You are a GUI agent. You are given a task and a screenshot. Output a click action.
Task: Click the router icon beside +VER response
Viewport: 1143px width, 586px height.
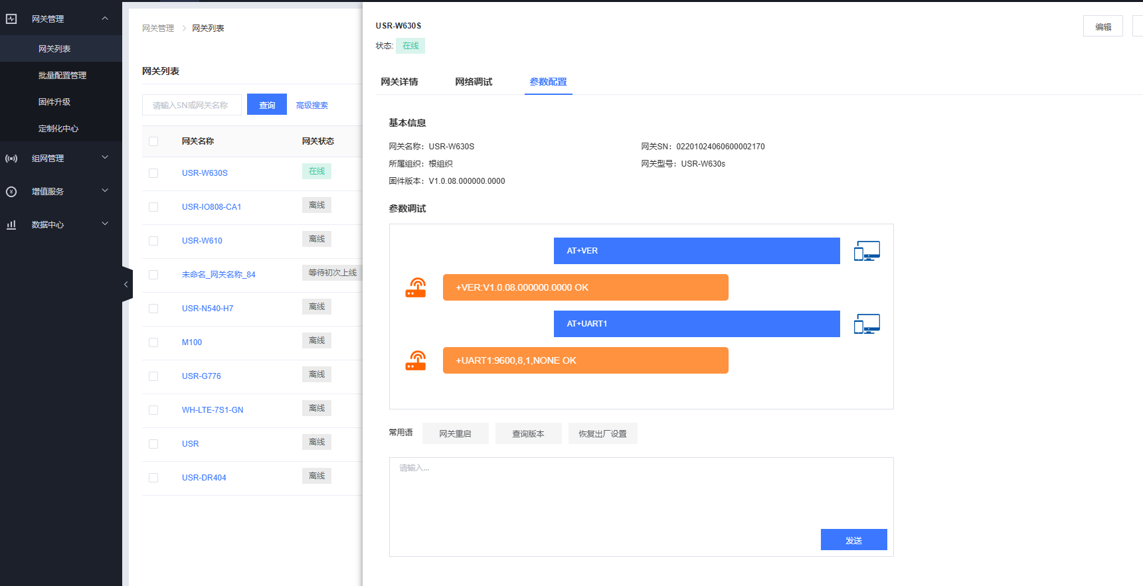click(x=416, y=288)
